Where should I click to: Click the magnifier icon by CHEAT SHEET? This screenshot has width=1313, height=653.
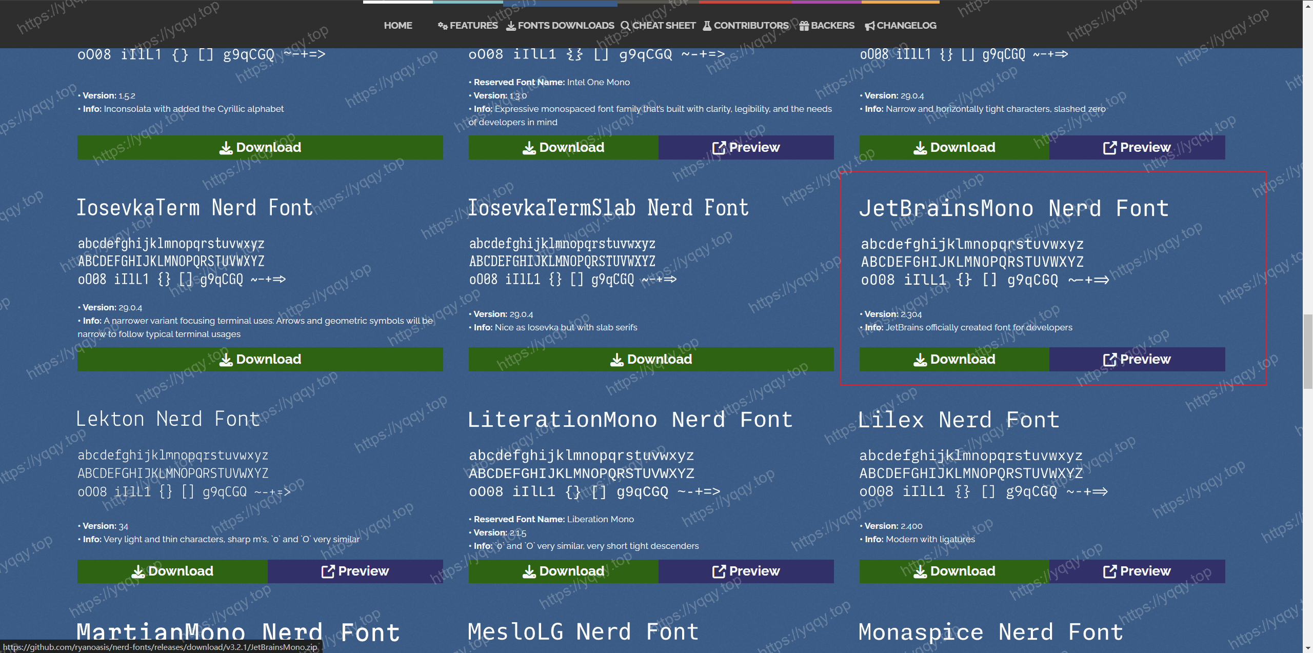click(x=625, y=26)
